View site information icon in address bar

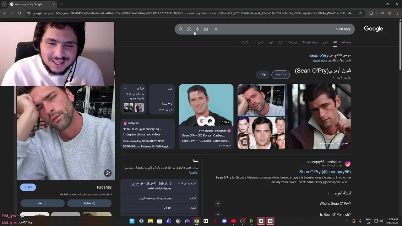tap(29, 13)
